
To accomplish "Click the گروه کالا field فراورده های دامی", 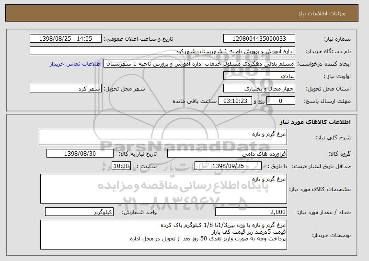I will tap(227, 154).
